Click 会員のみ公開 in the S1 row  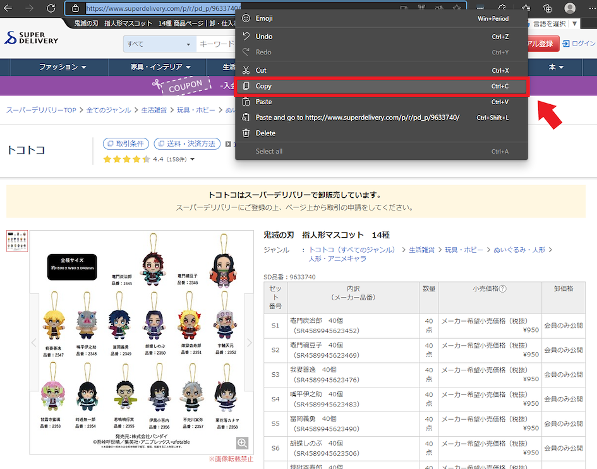coord(564,326)
